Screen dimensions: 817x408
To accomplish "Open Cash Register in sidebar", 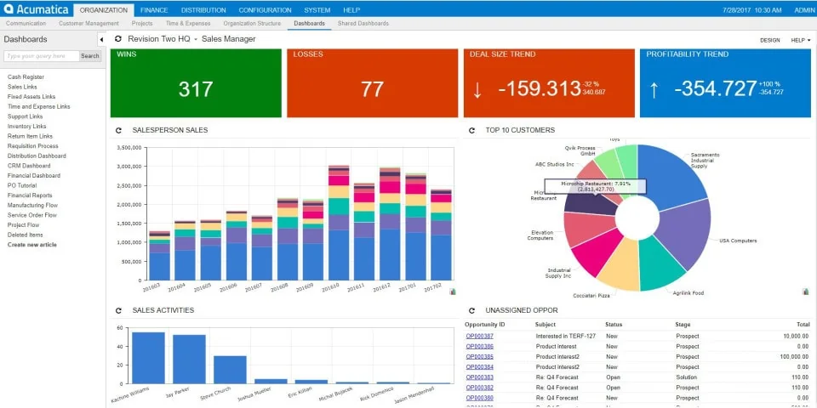I will pyautogui.click(x=26, y=77).
